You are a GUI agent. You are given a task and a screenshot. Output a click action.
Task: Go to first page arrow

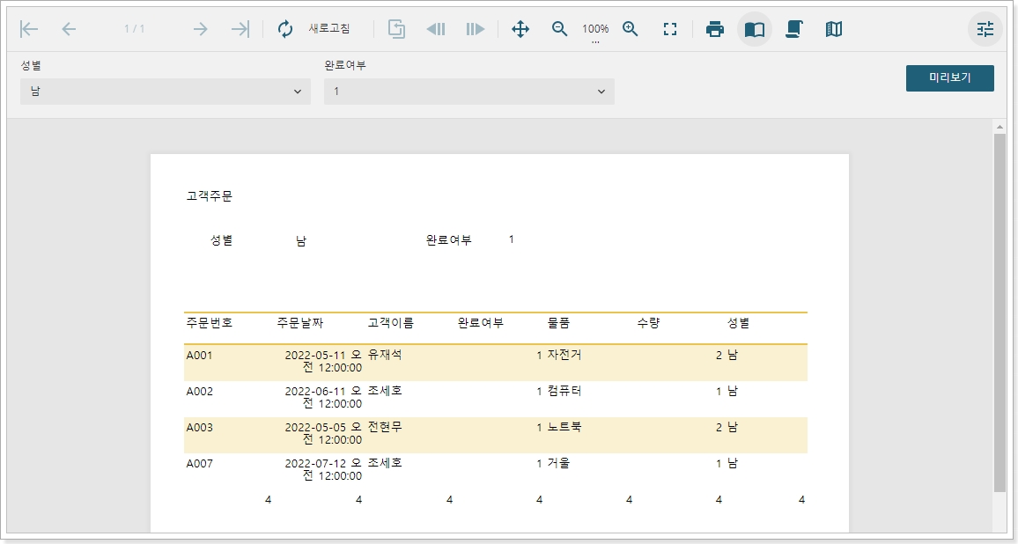[x=29, y=29]
